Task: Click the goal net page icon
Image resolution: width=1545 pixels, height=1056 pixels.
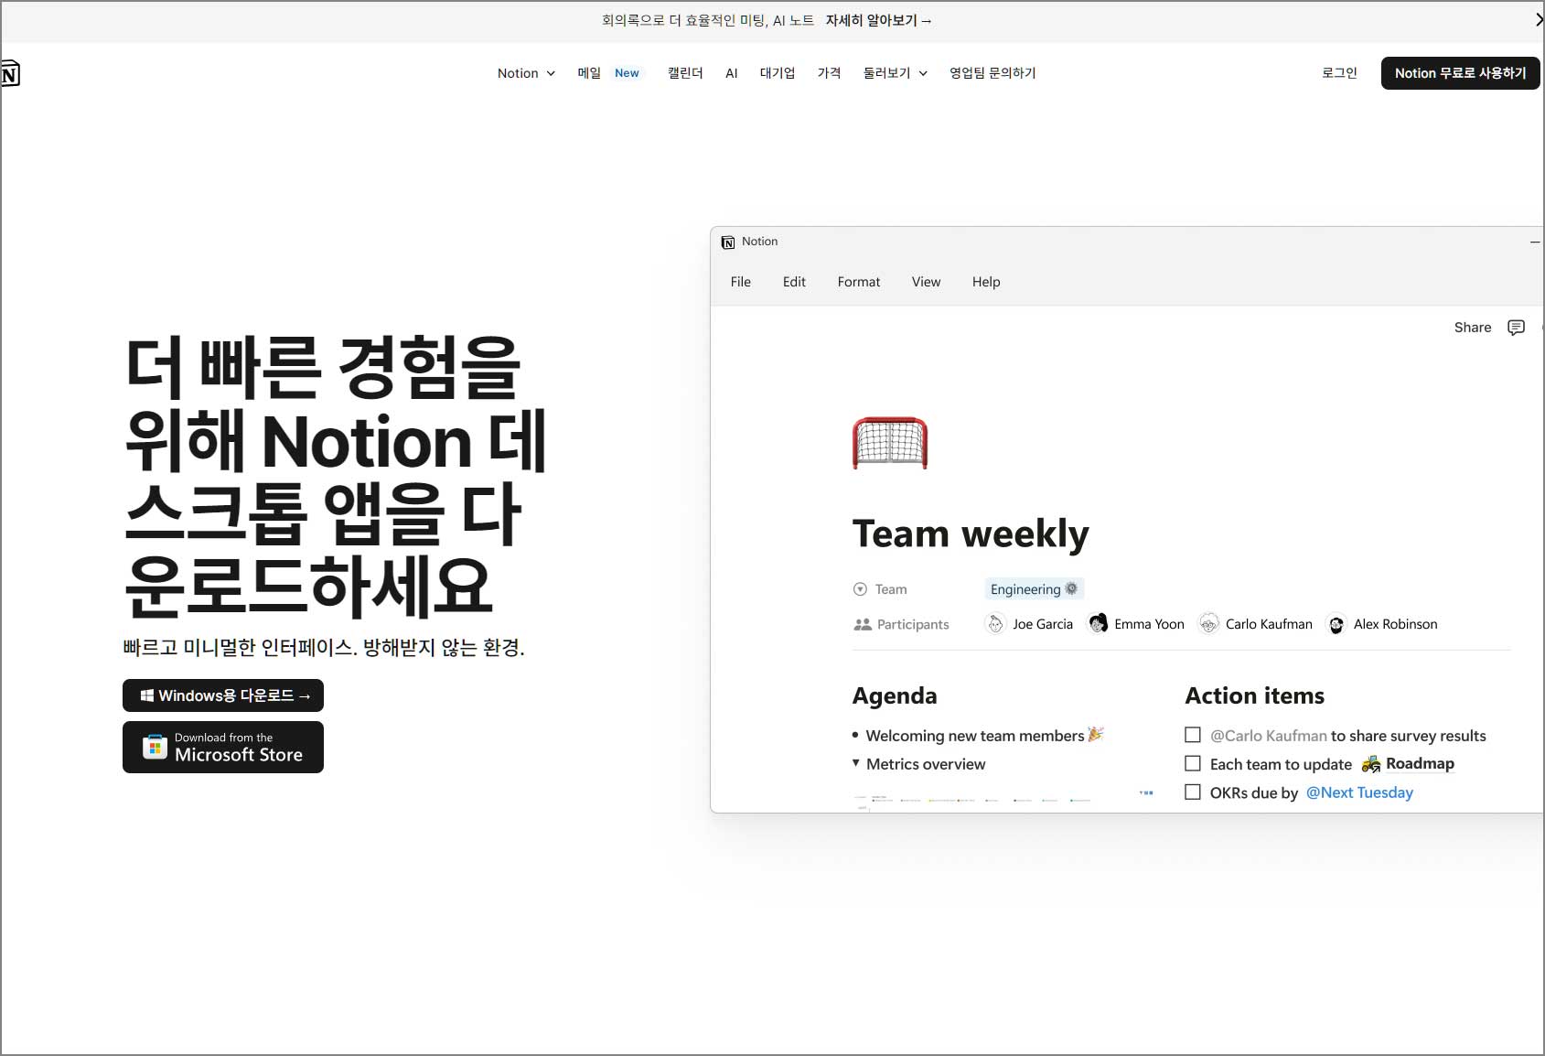Action: tap(890, 443)
